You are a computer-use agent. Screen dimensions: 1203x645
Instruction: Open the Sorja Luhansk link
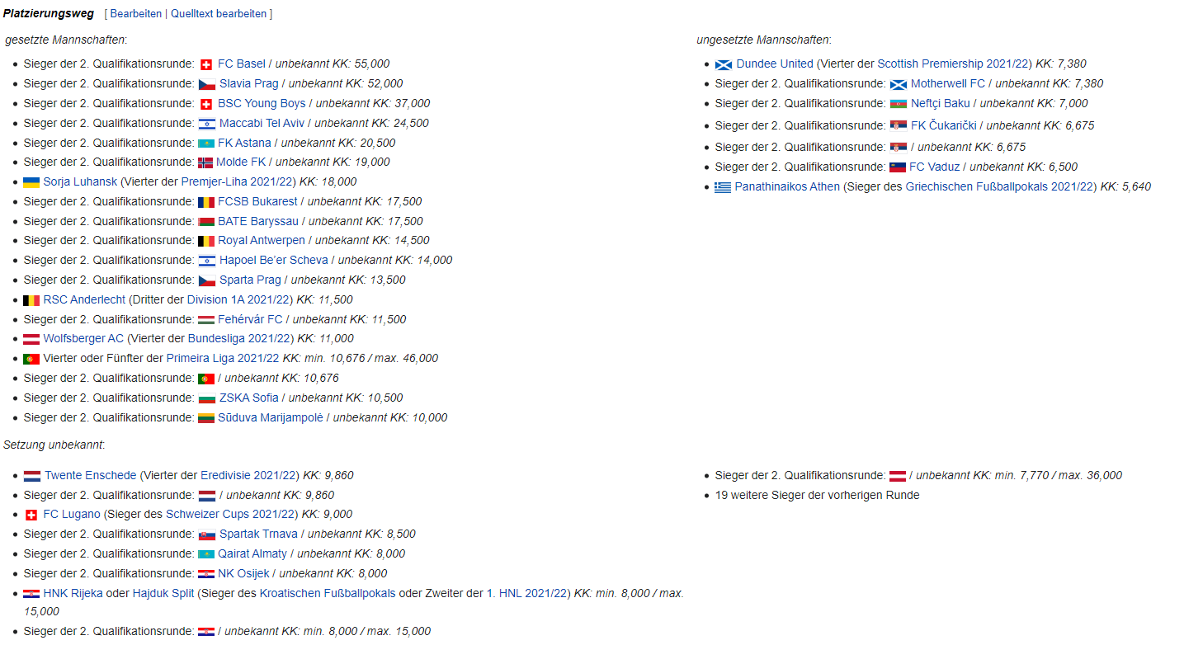pos(80,182)
